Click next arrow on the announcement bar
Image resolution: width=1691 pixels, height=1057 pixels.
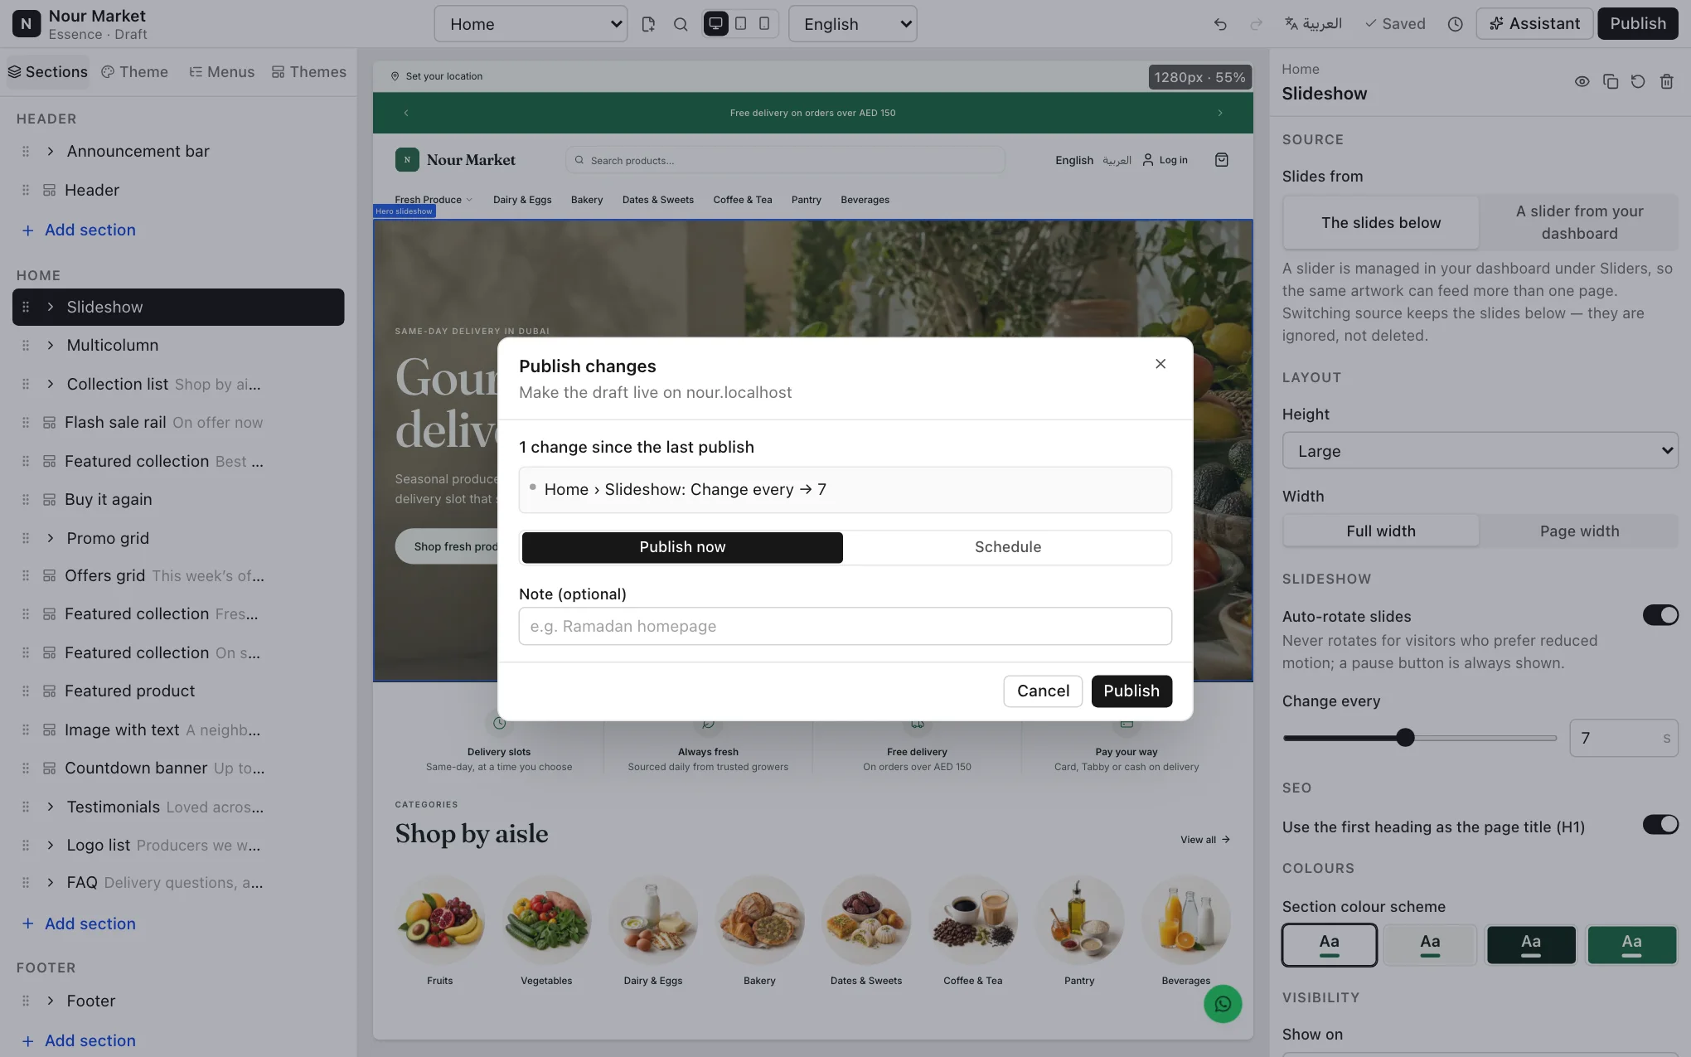click(x=1220, y=113)
